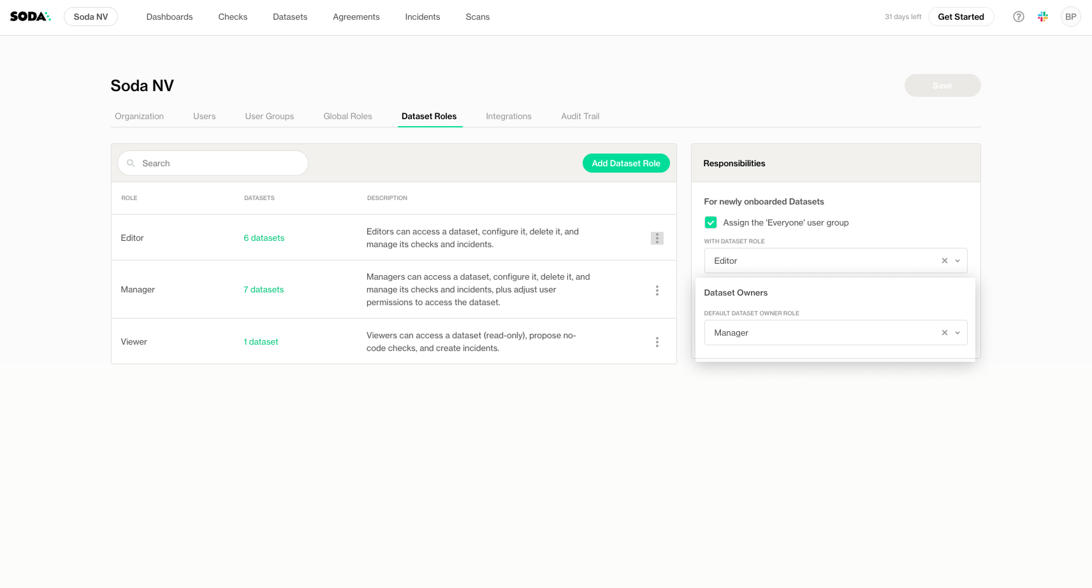This screenshot has height=588, width=1092.
Task: Click the Add Dataset Role button
Action: [625, 163]
